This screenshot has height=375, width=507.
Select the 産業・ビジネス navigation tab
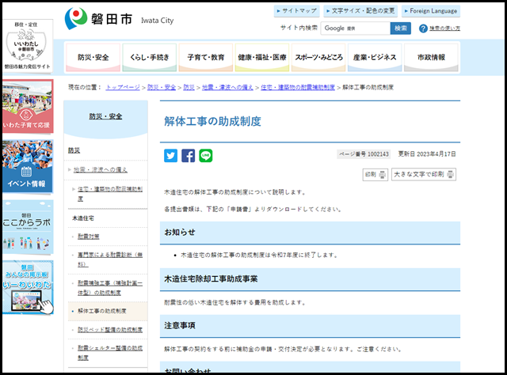coord(375,58)
